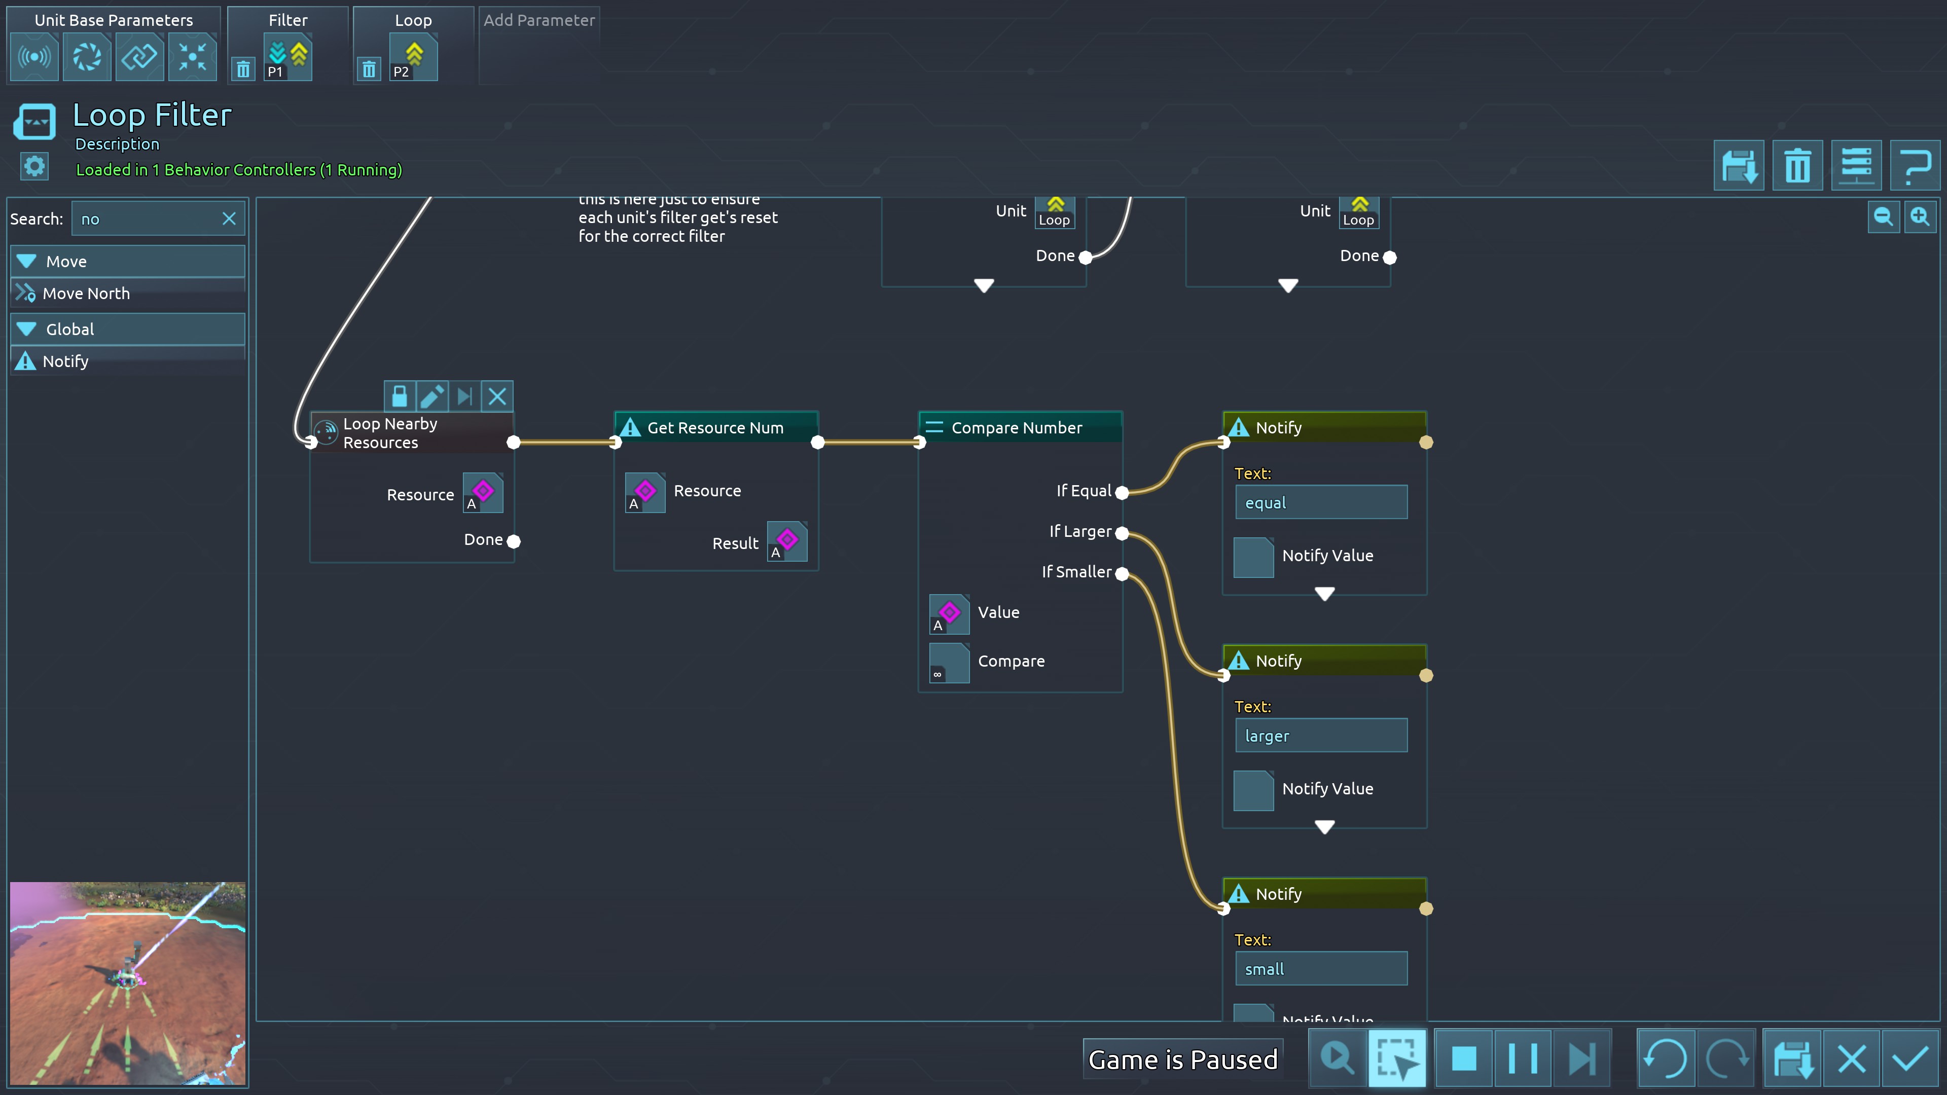Select the Notify instruction in list

65,361
